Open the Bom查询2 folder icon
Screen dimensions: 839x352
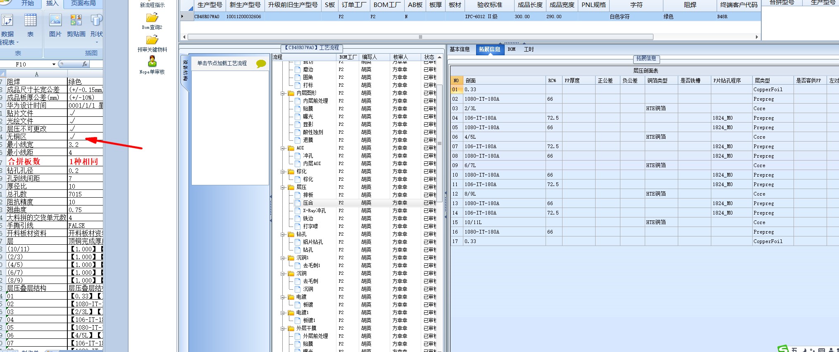(152, 18)
